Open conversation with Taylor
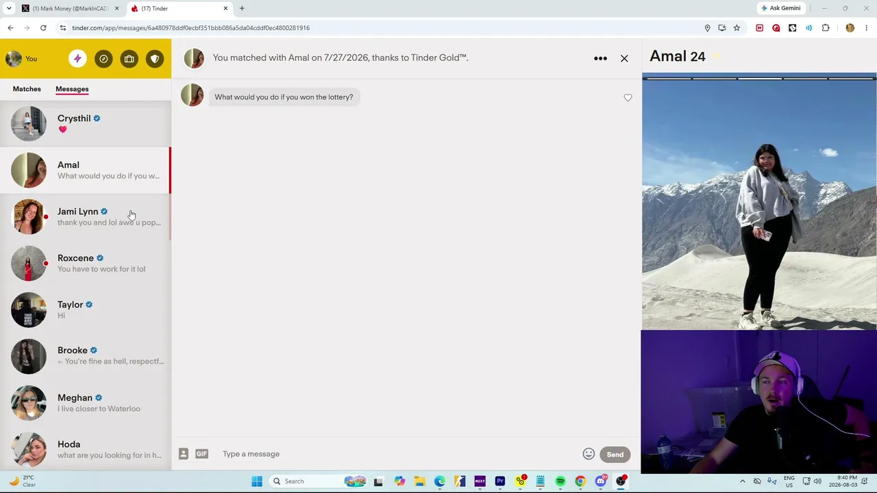877x493 pixels. click(86, 310)
